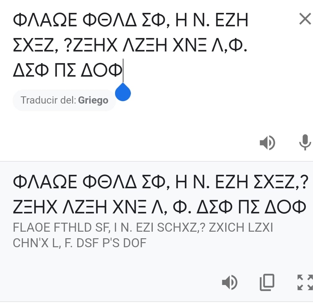The image size is (313, 305).
Task: Clear the source text with X
Action: click(x=305, y=20)
